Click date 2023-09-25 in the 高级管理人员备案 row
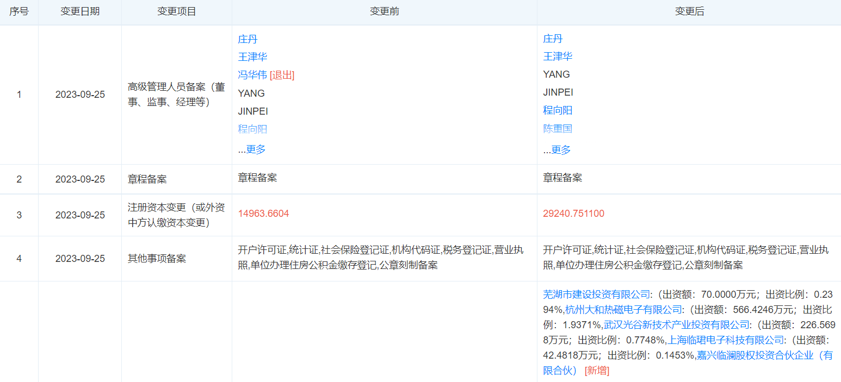The height and width of the screenshot is (382, 841). click(x=80, y=95)
